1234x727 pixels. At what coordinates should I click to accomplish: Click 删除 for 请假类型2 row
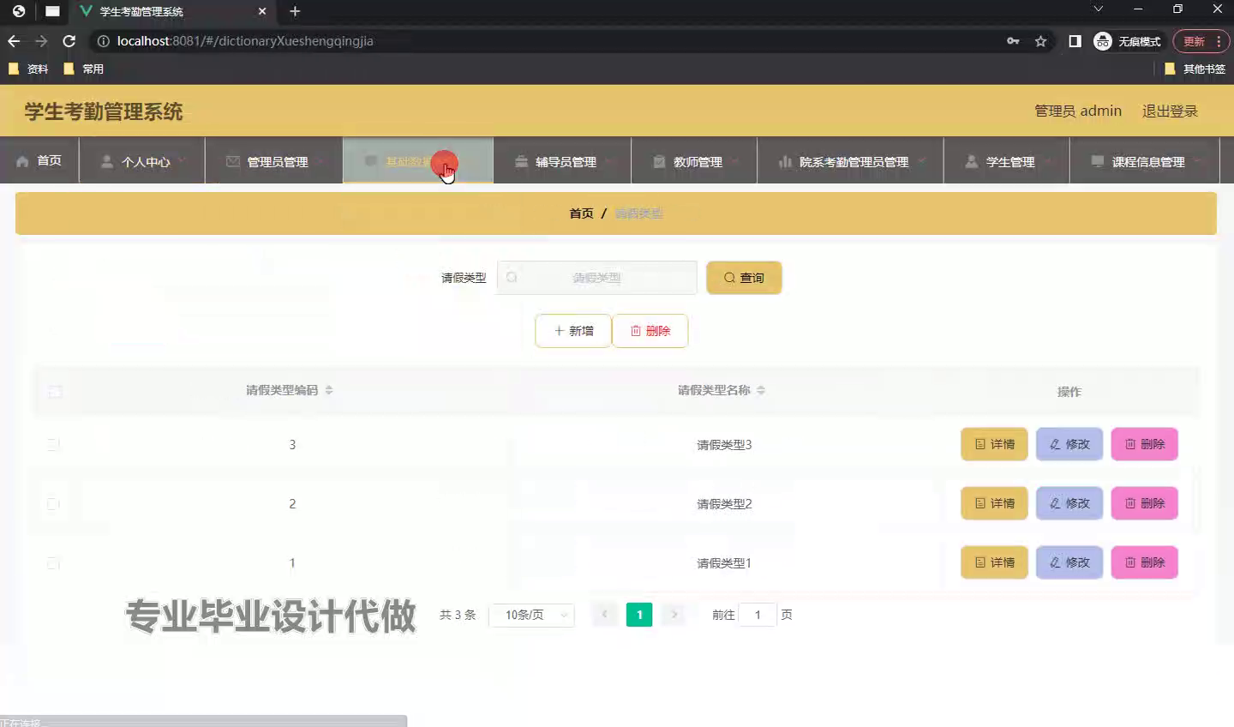pyautogui.click(x=1145, y=503)
